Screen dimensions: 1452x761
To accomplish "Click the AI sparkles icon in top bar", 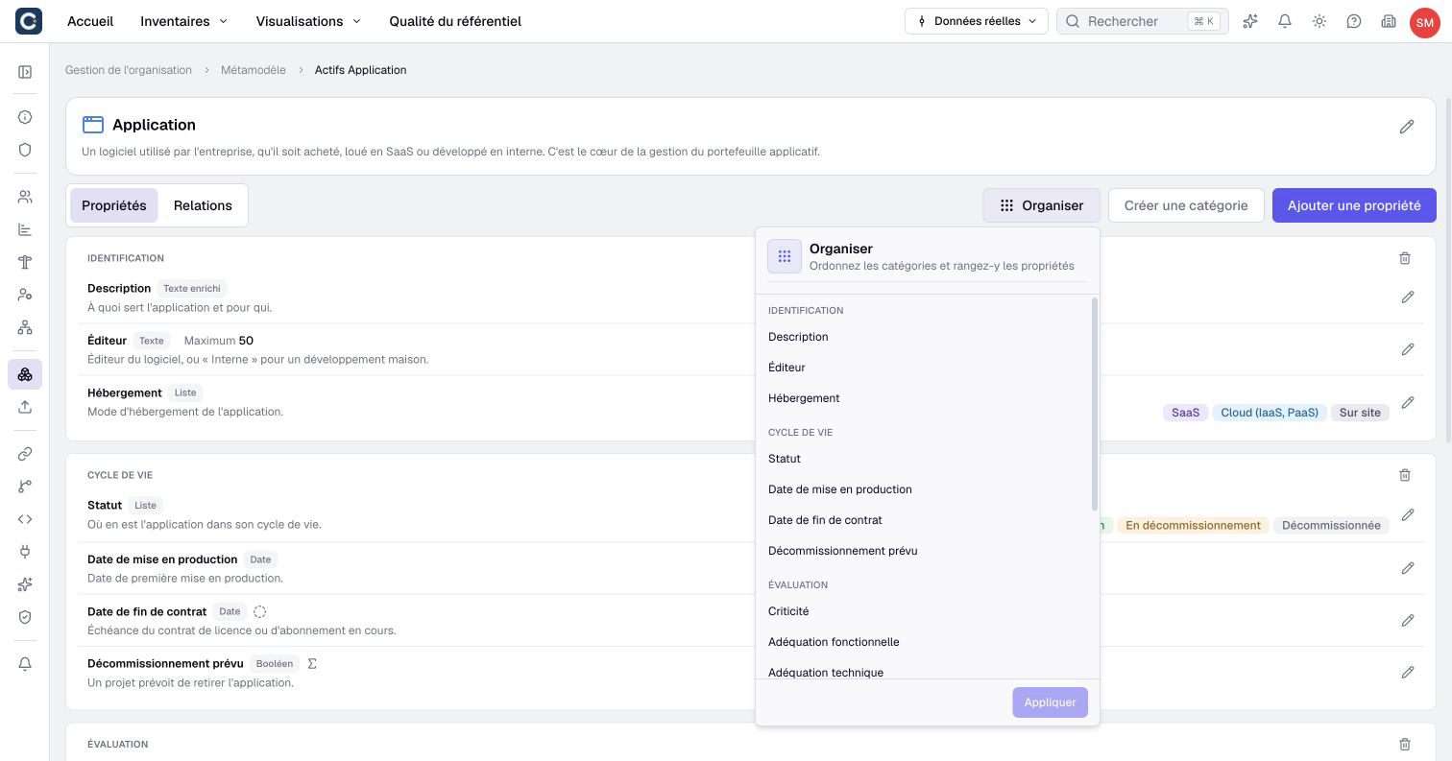I will pyautogui.click(x=1250, y=21).
